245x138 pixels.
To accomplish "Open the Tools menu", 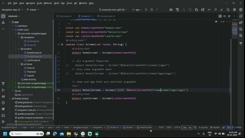I will click(69, 3).
